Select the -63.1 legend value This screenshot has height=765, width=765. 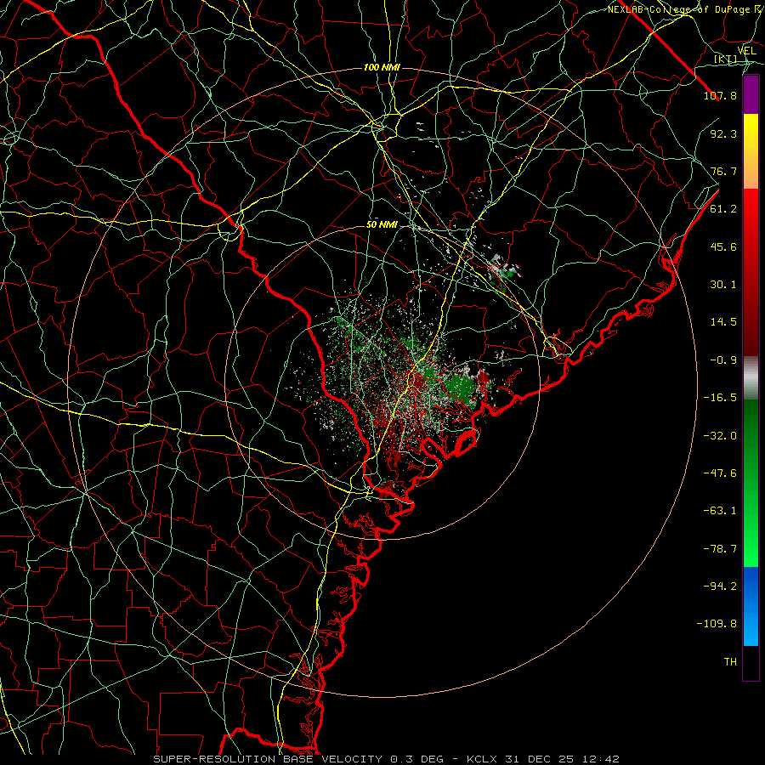pos(720,511)
